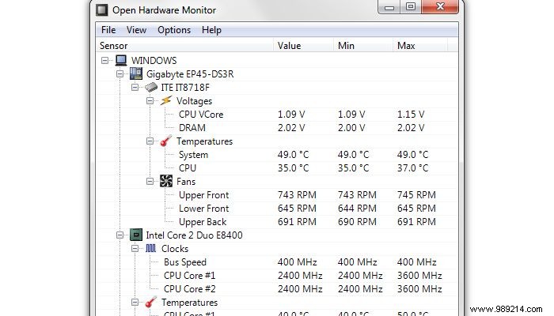The width and height of the screenshot is (554, 316).
Task: Click the thermometer icon under Intel Core 2 Duo
Action: point(151,303)
